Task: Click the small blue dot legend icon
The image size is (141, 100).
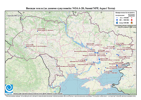Action: [x=117, y=18]
